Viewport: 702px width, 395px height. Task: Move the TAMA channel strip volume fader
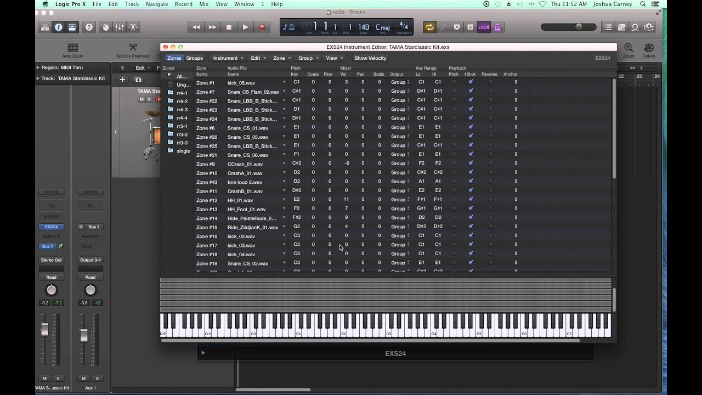click(45, 329)
